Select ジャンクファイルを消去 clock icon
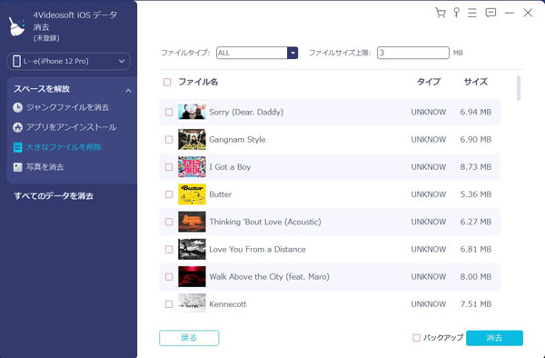Image resolution: width=545 pixels, height=358 pixels. click(17, 107)
